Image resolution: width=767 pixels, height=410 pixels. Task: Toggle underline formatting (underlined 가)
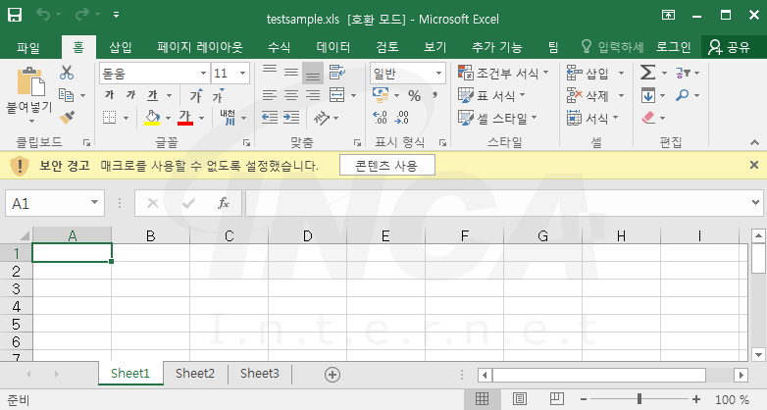pyautogui.click(x=153, y=95)
